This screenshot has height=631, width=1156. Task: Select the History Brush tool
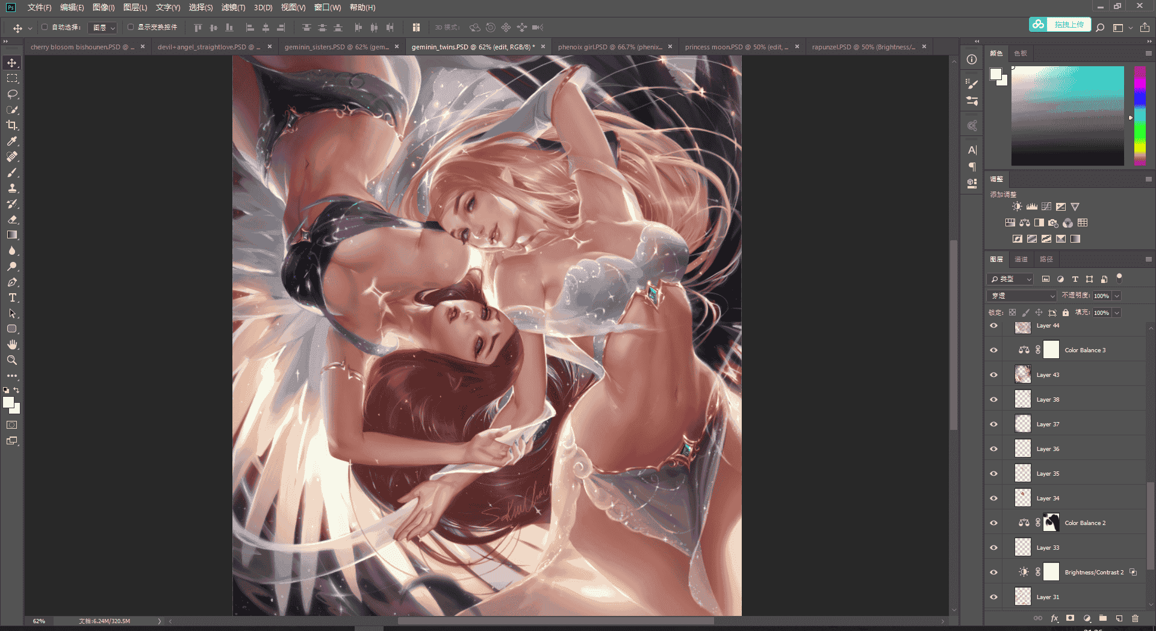click(x=12, y=204)
